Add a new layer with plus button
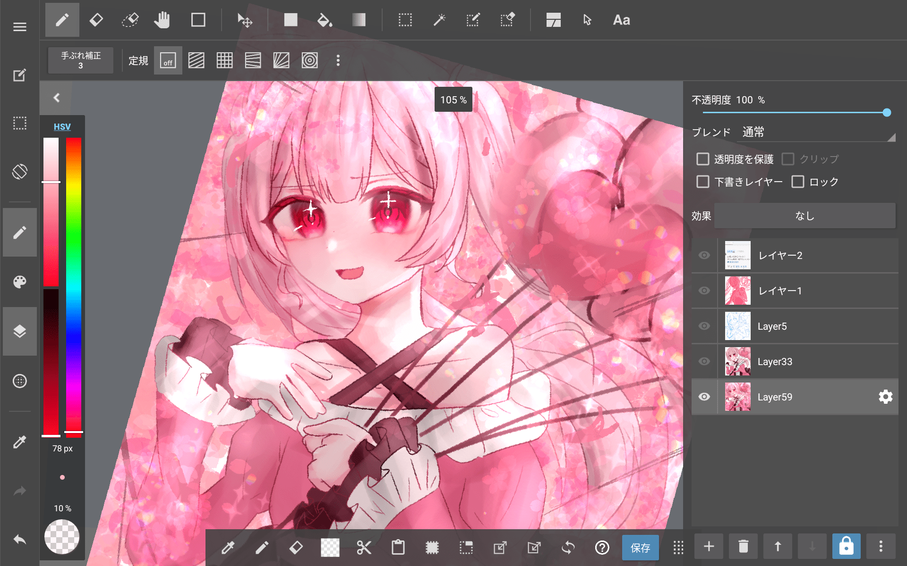This screenshot has height=566, width=907. pyautogui.click(x=709, y=547)
